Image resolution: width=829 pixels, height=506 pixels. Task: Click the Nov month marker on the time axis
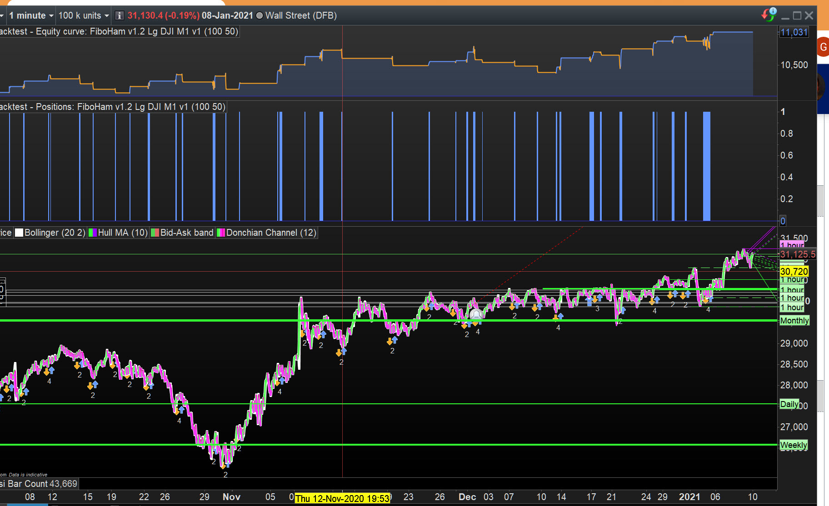231,497
